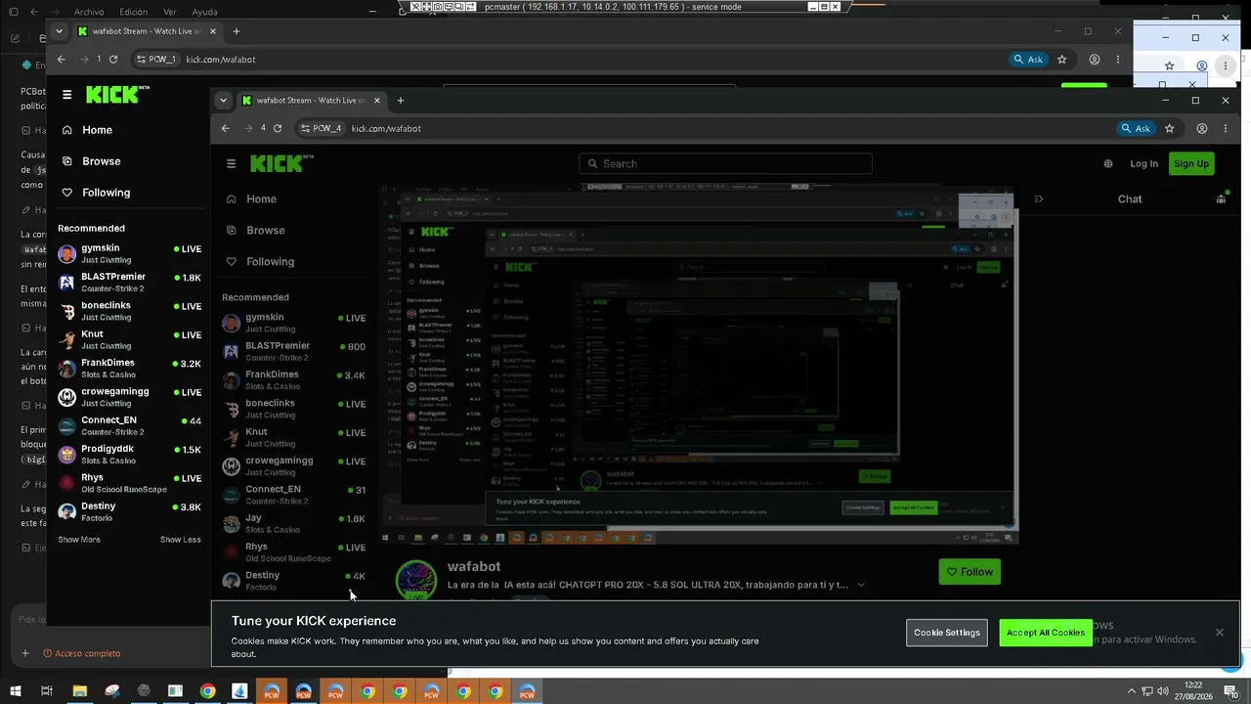1251x704 pixels.
Task: Go back in the front Chrome window
Action: (226, 128)
